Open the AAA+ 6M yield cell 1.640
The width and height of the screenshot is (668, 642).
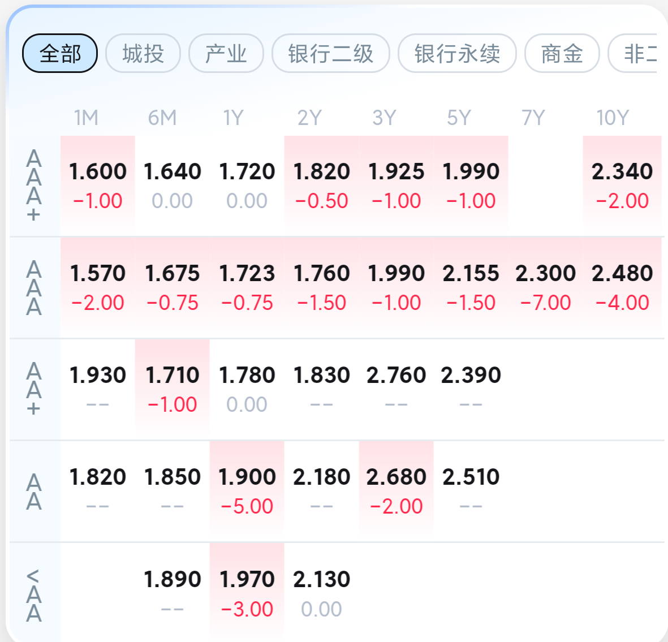tap(173, 184)
